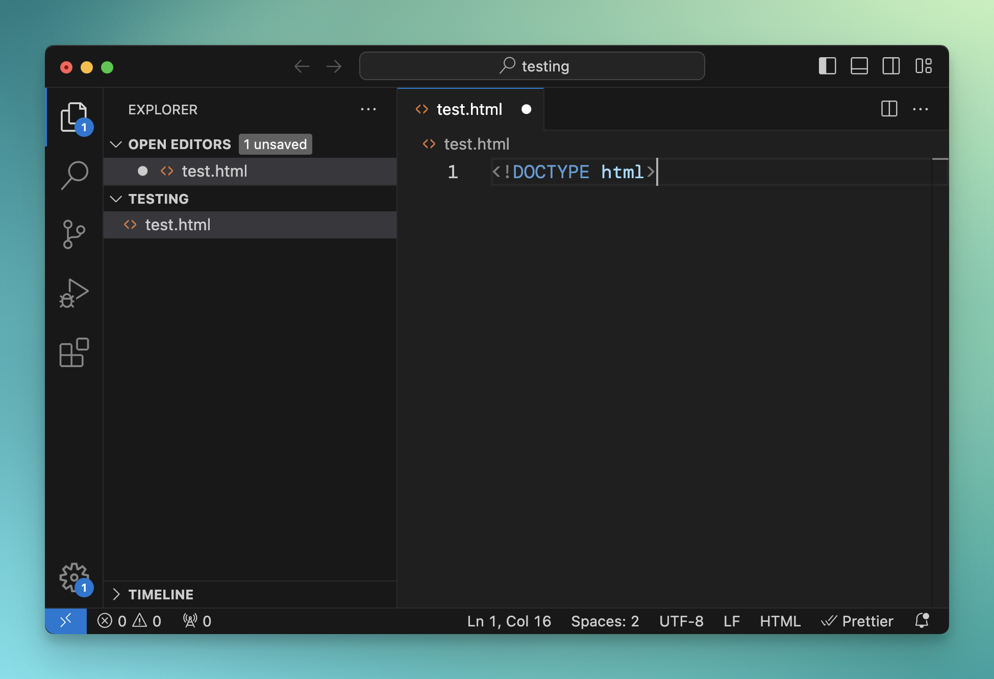Open the Extensions view
The width and height of the screenshot is (994, 679).
point(74,352)
